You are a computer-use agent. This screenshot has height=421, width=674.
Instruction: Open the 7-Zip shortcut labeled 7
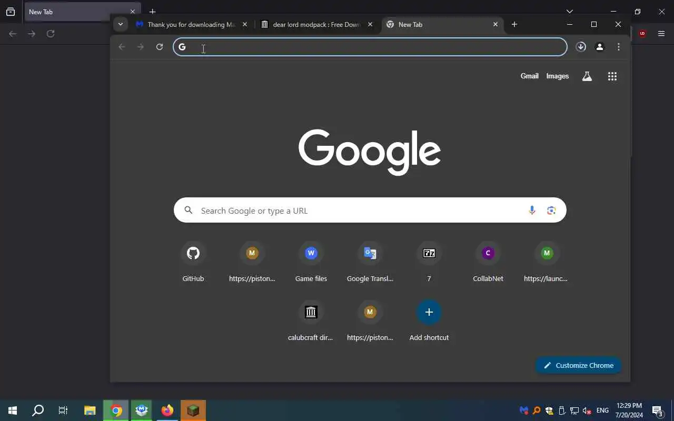point(429,253)
